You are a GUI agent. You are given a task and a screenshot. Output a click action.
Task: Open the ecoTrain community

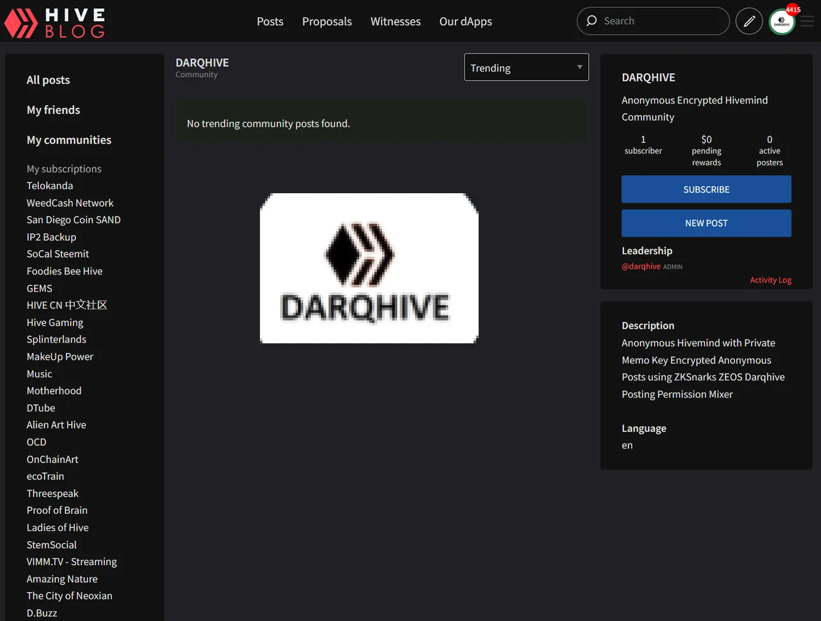click(x=45, y=476)
